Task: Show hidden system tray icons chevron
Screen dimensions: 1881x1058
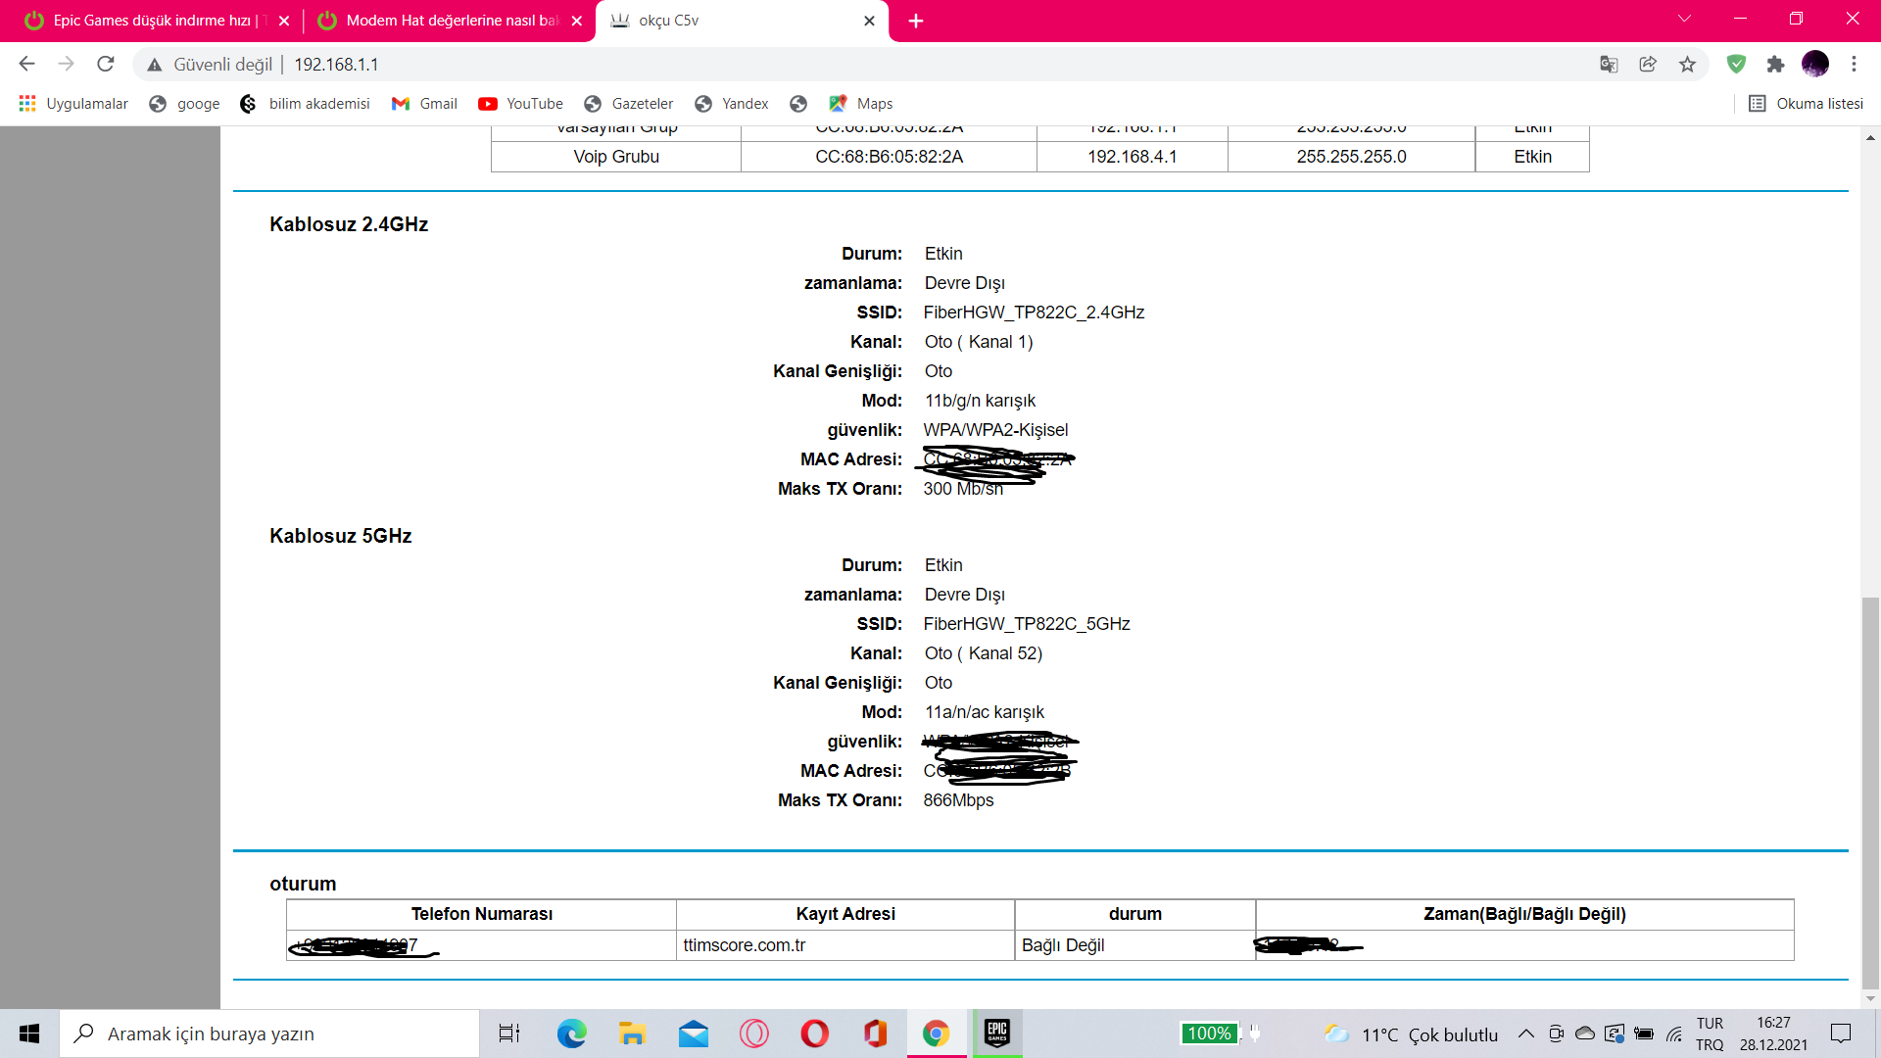Action: point(1525,1034)
